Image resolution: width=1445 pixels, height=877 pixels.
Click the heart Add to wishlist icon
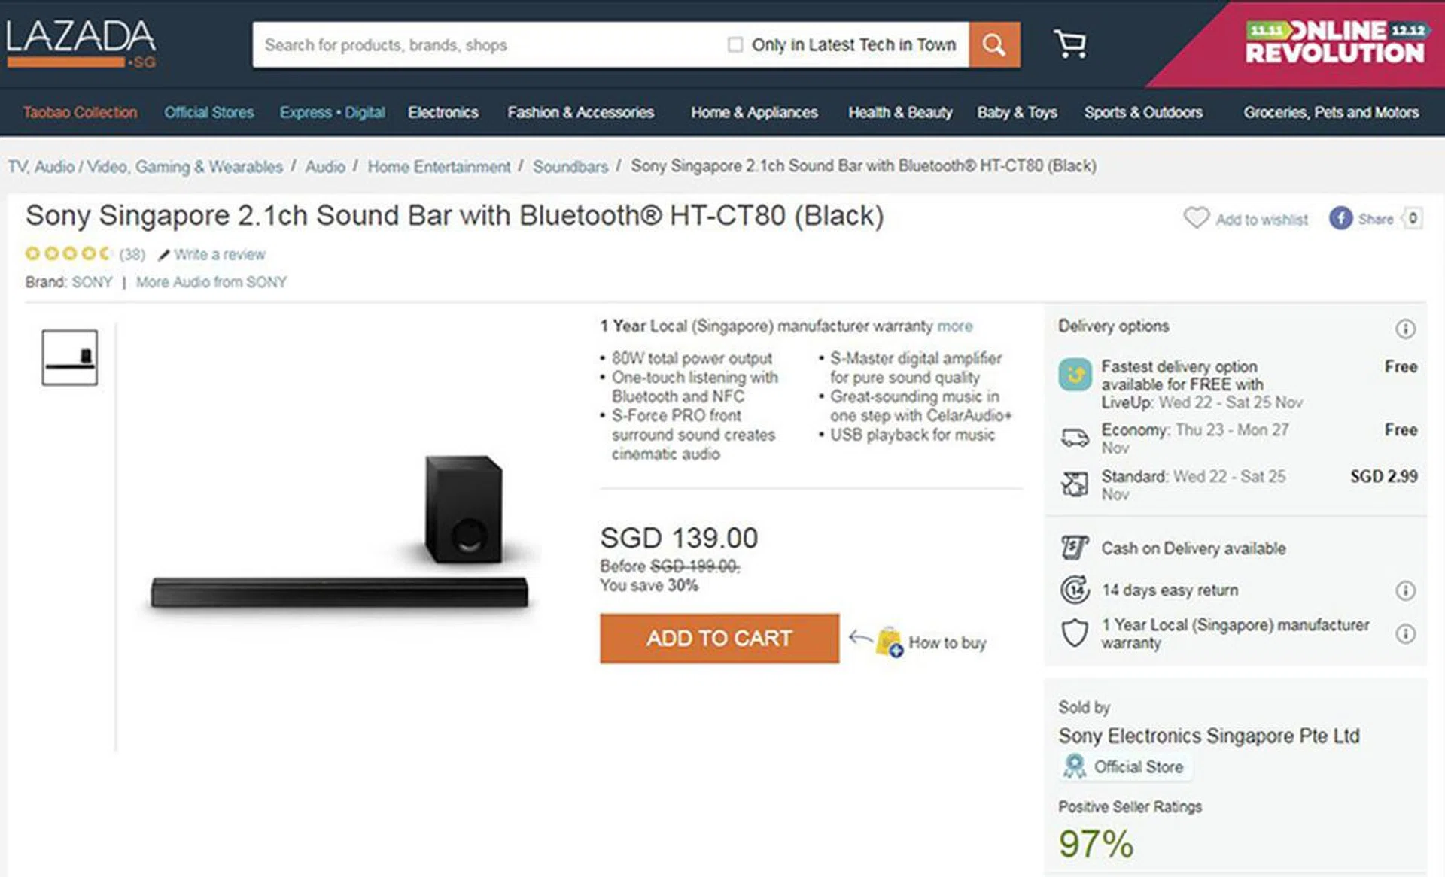(1196, 218)
